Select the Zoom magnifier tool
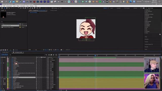 point(9,8)
